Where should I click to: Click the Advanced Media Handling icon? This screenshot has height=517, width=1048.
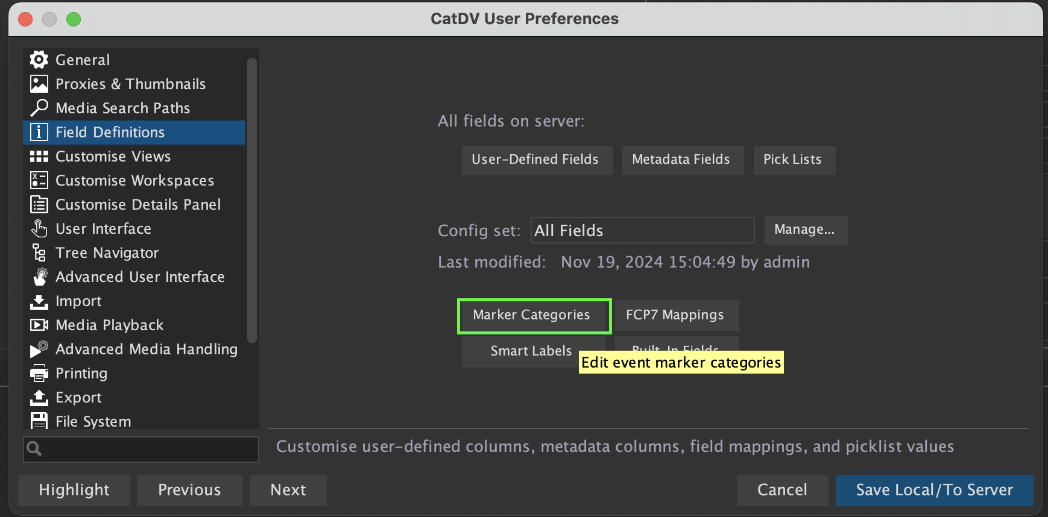point(39,349)
